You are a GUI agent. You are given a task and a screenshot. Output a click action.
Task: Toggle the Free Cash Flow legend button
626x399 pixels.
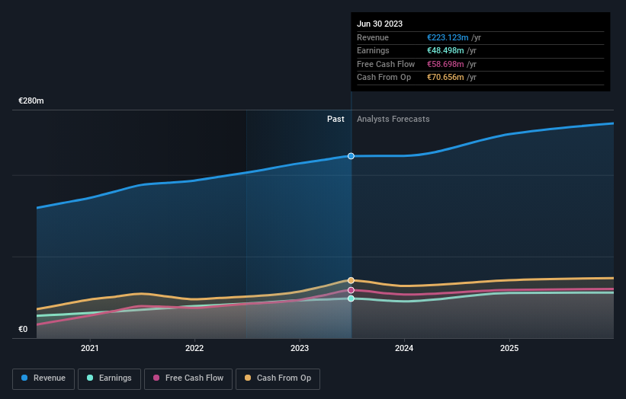click(188, 378)
